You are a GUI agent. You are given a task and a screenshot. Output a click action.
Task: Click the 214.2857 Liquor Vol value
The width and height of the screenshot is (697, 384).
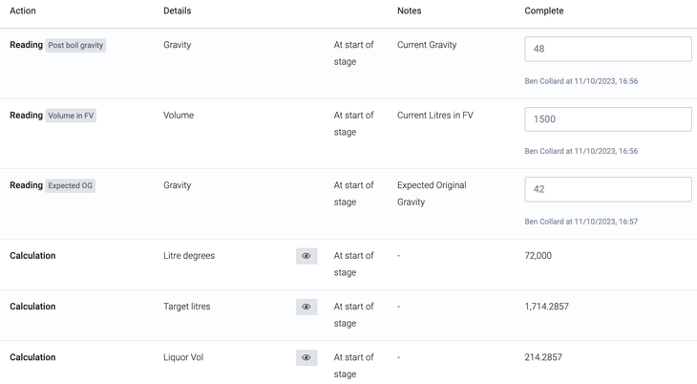(x=543, y=357)
